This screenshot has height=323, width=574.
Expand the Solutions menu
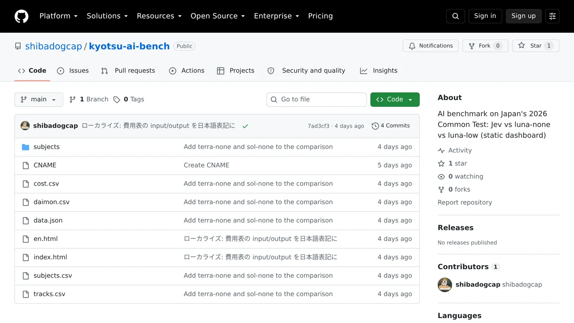click(107, 16)
